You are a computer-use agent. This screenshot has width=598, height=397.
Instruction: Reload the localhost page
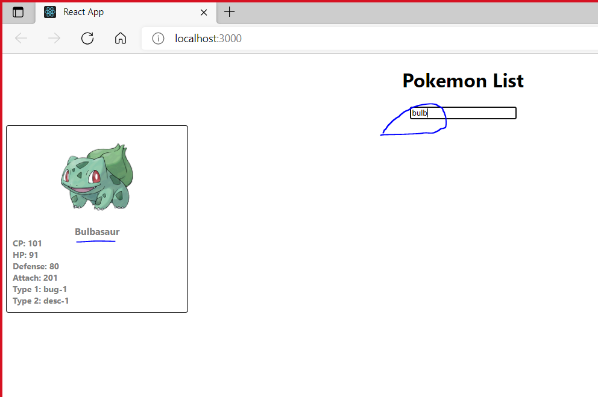coord(87,38)
